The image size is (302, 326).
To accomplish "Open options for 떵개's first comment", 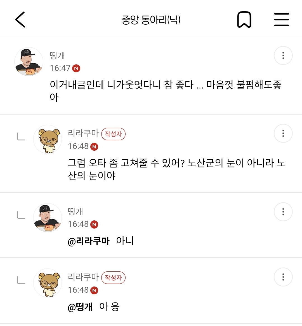I will [x=283, y=55].
